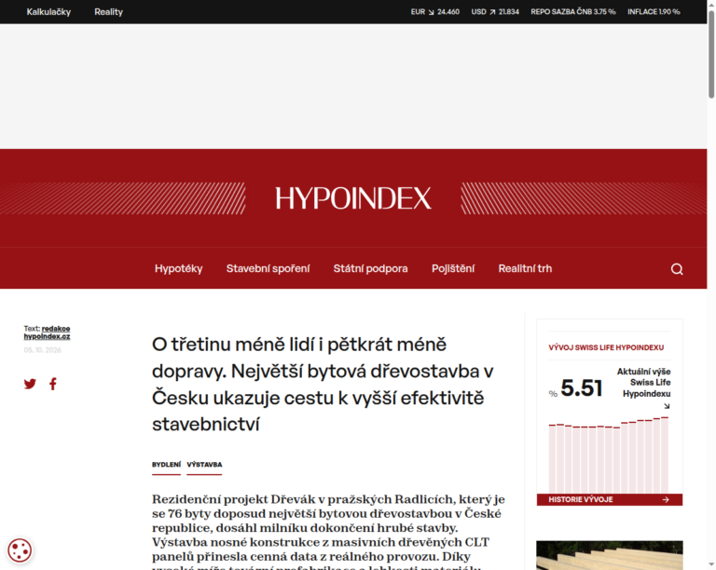Click EUR 24.460 exchange rate
716x570 pixels.
tap(434, 12)
